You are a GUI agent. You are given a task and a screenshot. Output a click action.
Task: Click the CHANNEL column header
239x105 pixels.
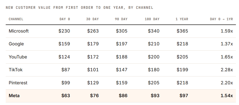coord(16,19)
